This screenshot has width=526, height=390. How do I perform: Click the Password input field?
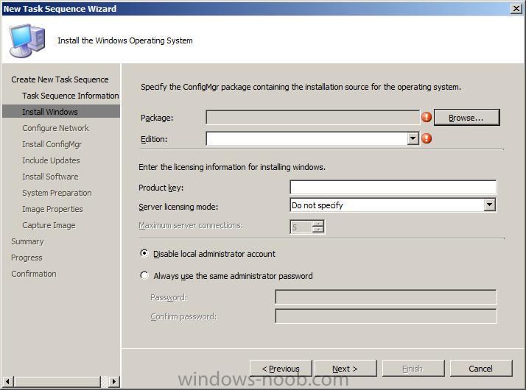coord(386,297)
